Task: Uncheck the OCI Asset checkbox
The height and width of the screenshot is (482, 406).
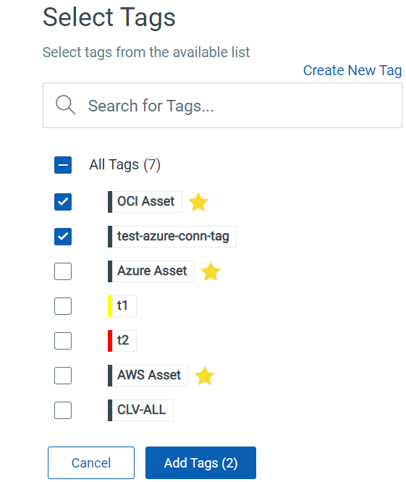Action: [63, 202]
